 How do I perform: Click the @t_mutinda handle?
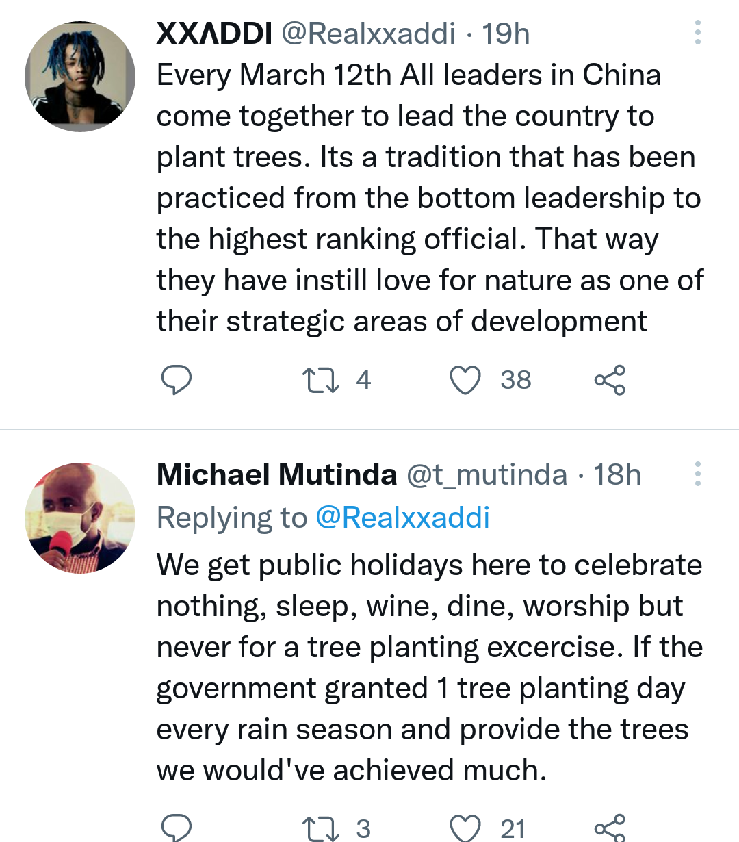coord(487,474)
